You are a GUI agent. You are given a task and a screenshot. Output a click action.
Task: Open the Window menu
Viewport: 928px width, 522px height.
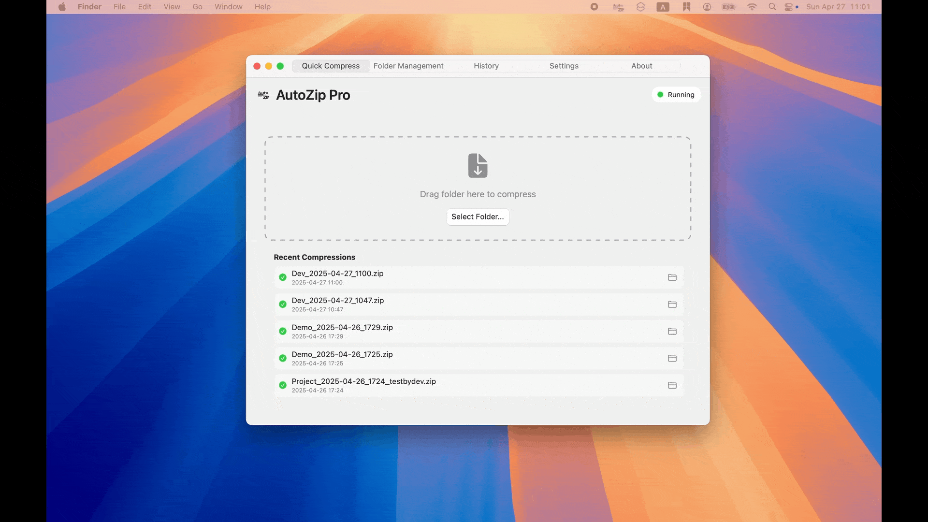click(229, 7)
